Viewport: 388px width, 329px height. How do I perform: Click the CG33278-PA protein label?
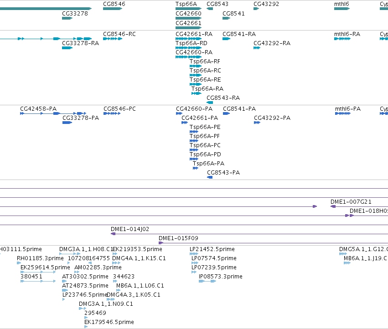[x=81, y=118]
